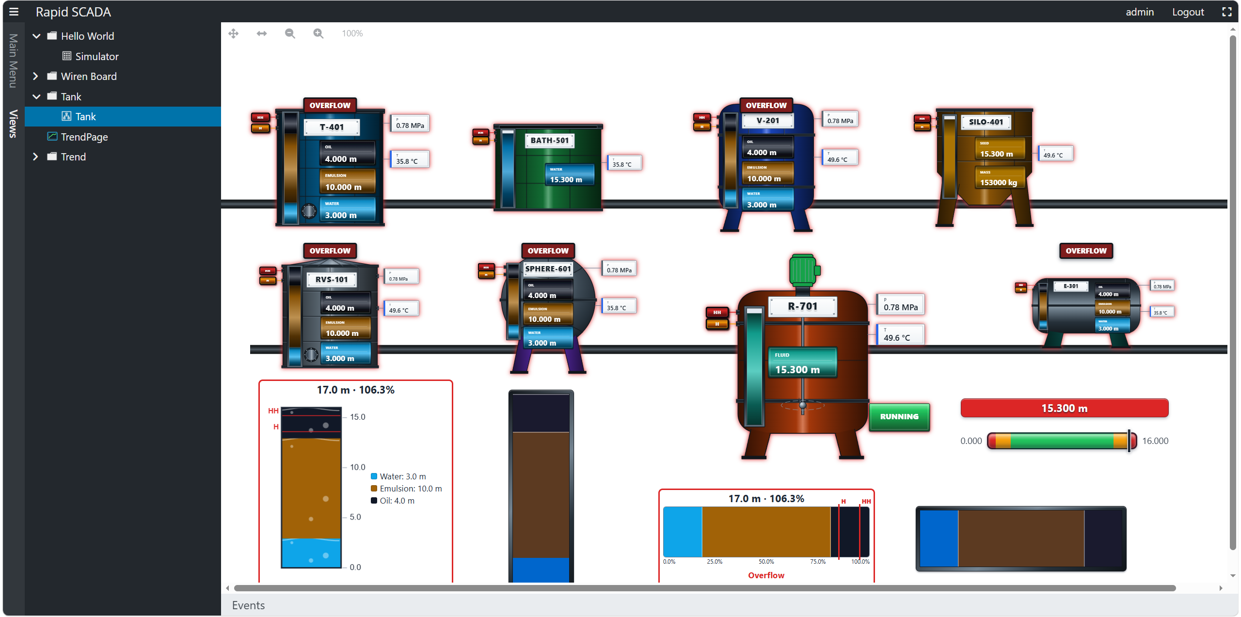Click the RVS-101 valve knob
Viewport: 1241px width, 617px height.
click(x=311, y=355)
